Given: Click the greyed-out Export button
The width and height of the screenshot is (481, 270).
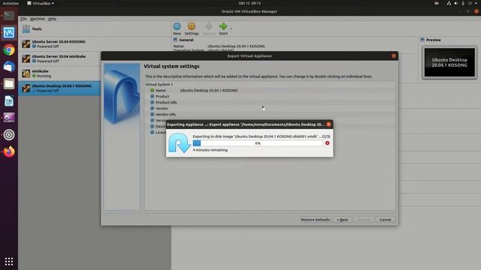Looking at the screenshot, I should click(x=364, y=220).
